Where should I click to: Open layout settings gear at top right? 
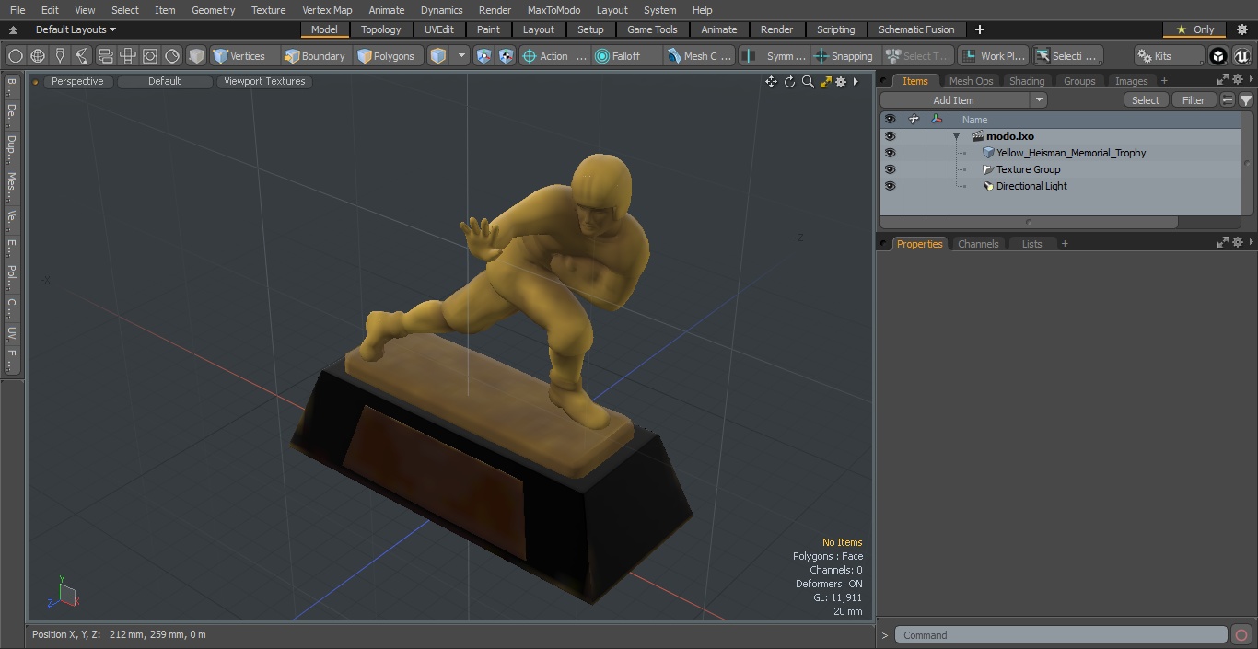[x=1241, y=29]
